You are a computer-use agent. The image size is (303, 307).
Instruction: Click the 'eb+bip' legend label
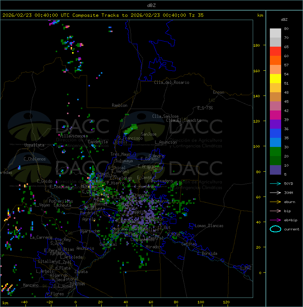(x=291, y=220)
